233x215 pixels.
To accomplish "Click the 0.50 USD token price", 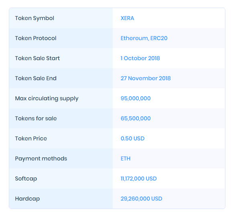I will [132, 138].
